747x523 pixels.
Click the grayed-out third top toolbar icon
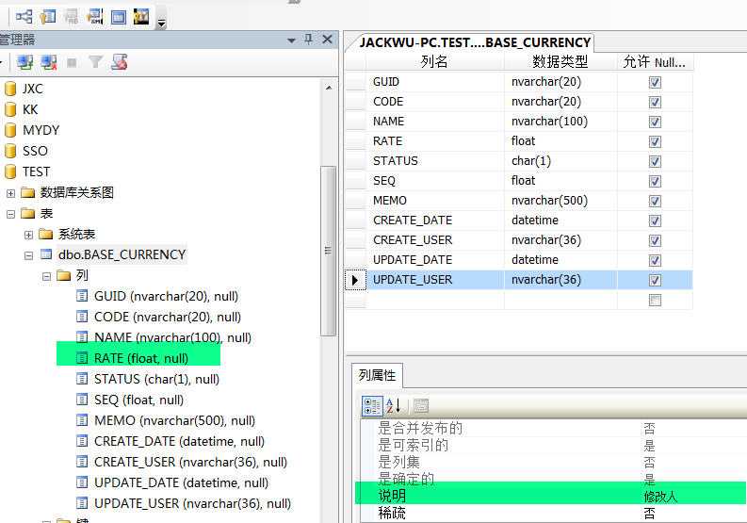coord(72,18)
